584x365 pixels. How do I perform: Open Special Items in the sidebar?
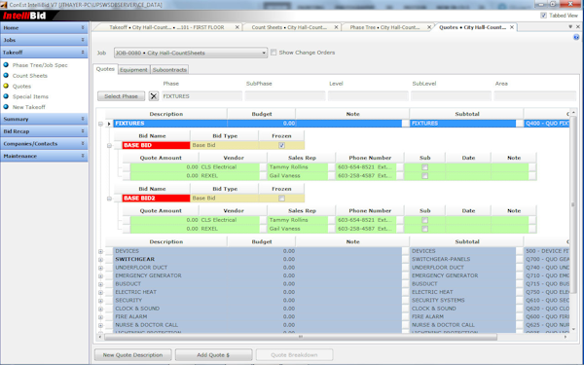click(x=30, y=96)
